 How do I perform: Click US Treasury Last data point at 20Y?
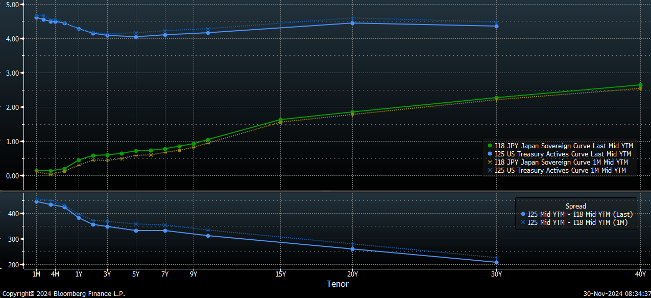click(x=353, y=23)
